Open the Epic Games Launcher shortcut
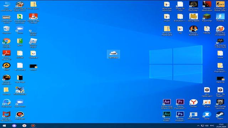228x128 pixels. (220, 104)
